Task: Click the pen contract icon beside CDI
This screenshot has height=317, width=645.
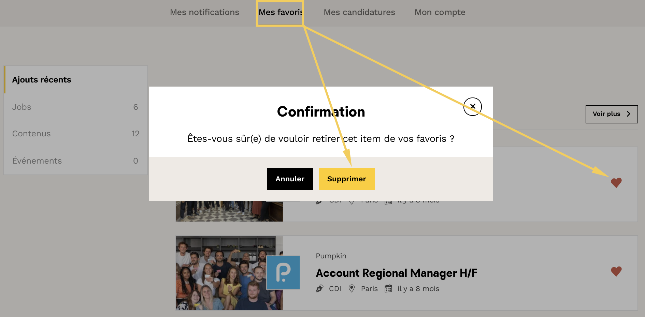Action: coord(320,289)
